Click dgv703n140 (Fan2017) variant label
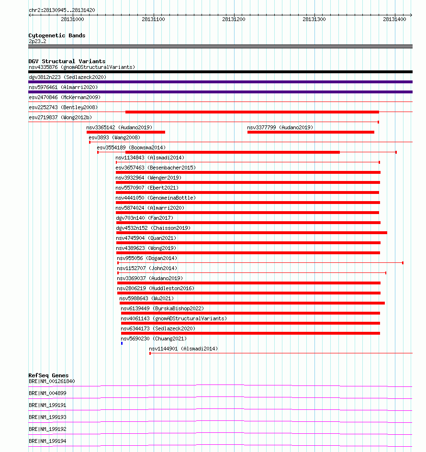 [x=145, y=218]
